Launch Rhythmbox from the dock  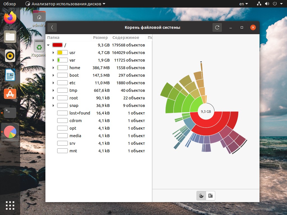(10, 56)
